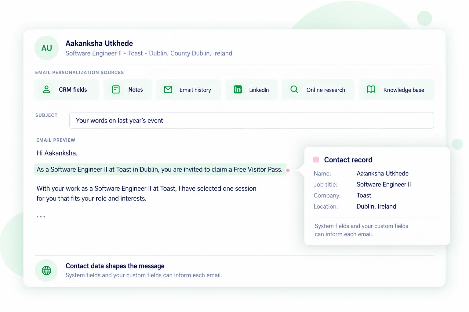Select the CRM fields source chip
Image resolution: width=469 pixels, height=312 pixels.
click(67, 90)
